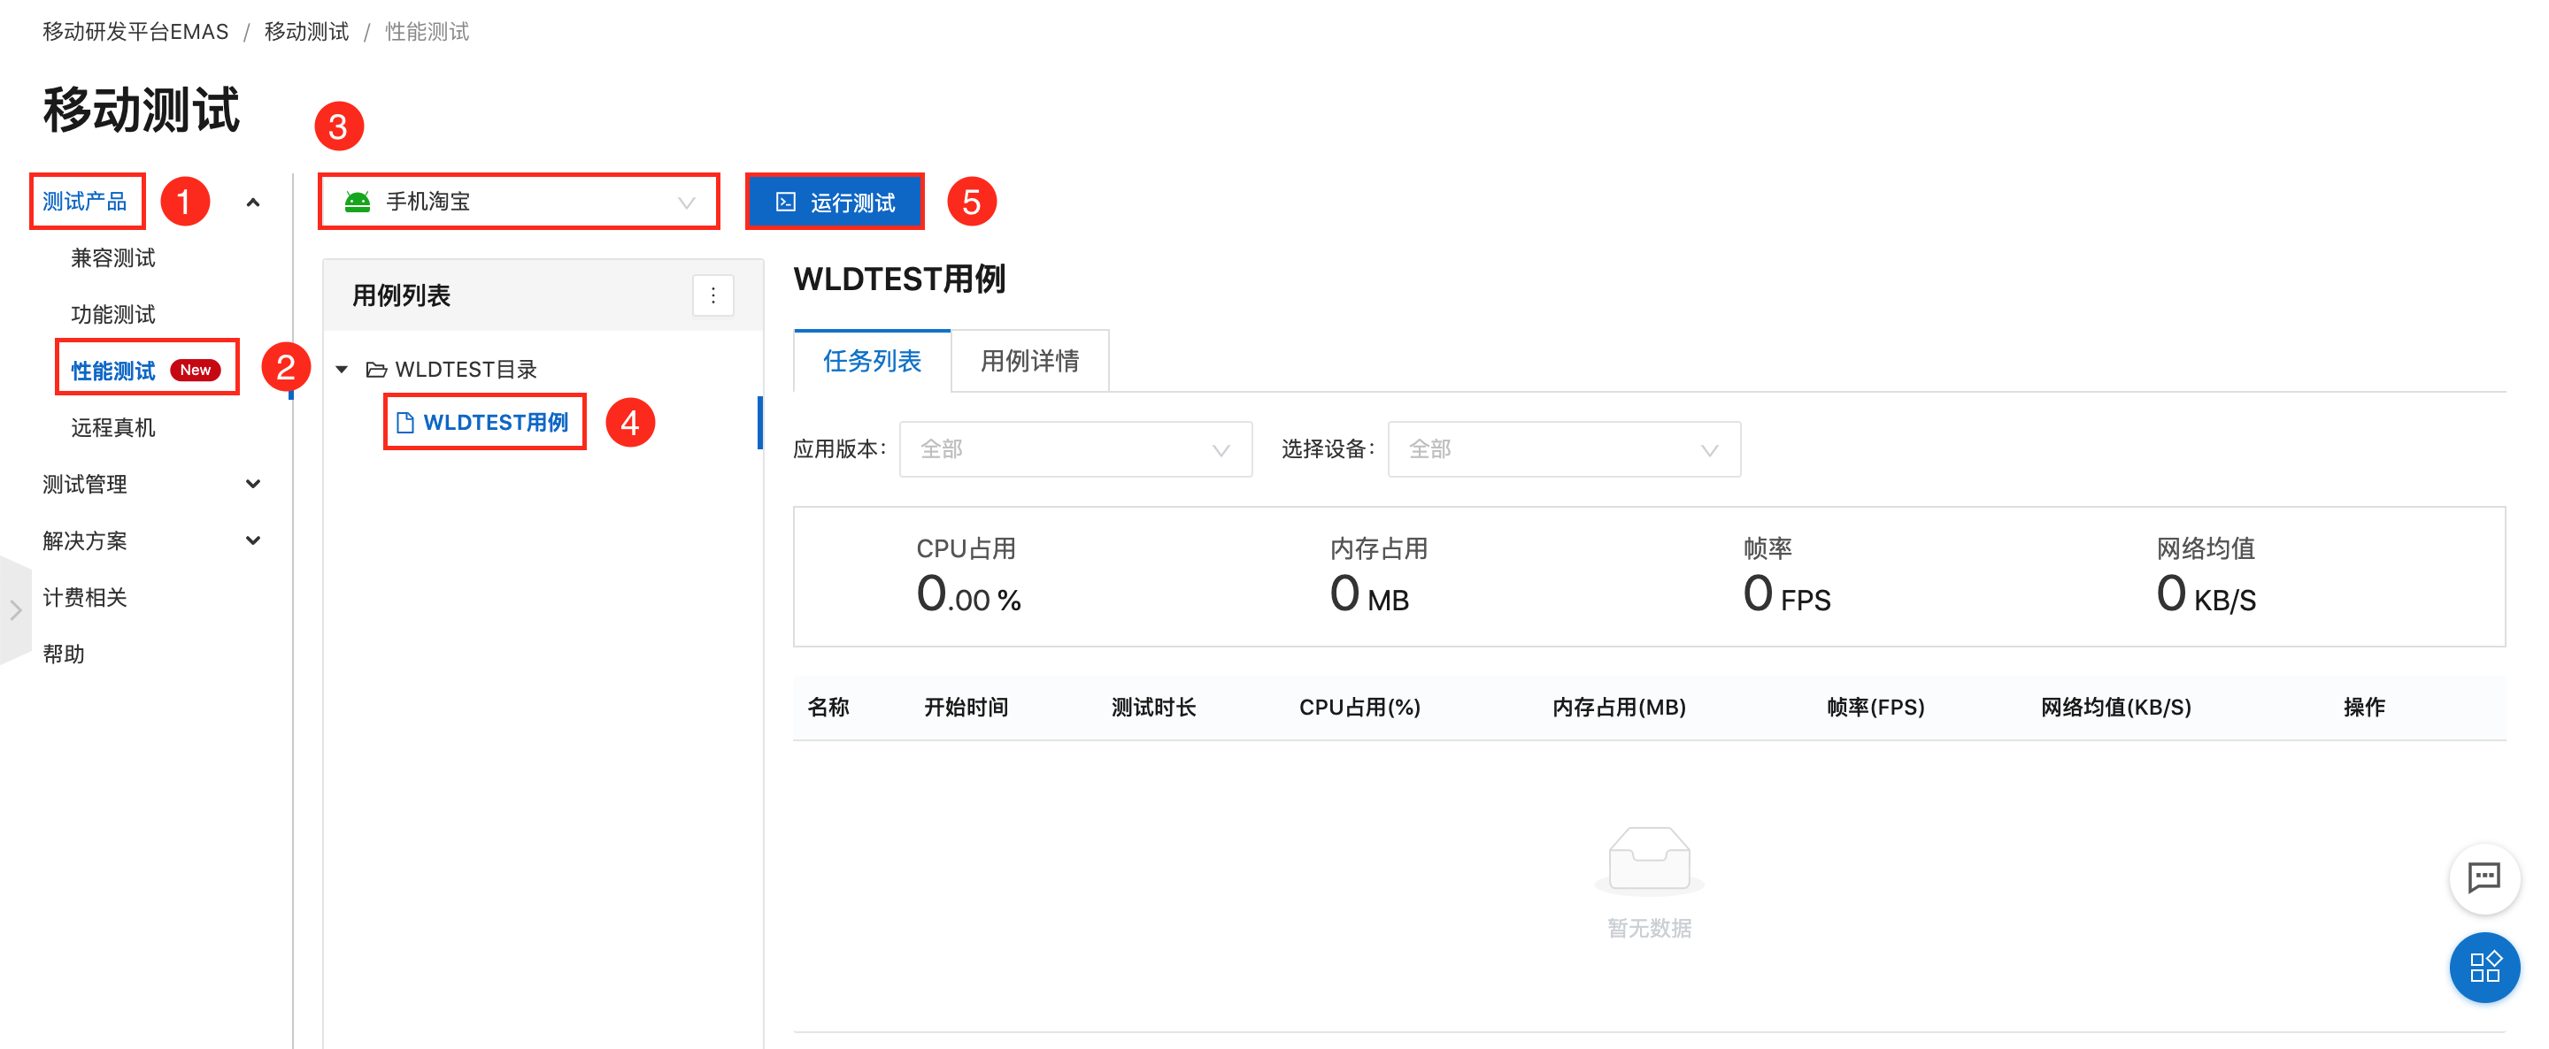
Task: Click the 测试时长 column header
Action: 1152,707
